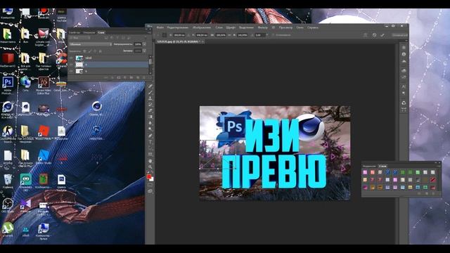Link layers icon at Layers panel bottom
This screenshot has width=450, height=253.
[x=106, y=77]
